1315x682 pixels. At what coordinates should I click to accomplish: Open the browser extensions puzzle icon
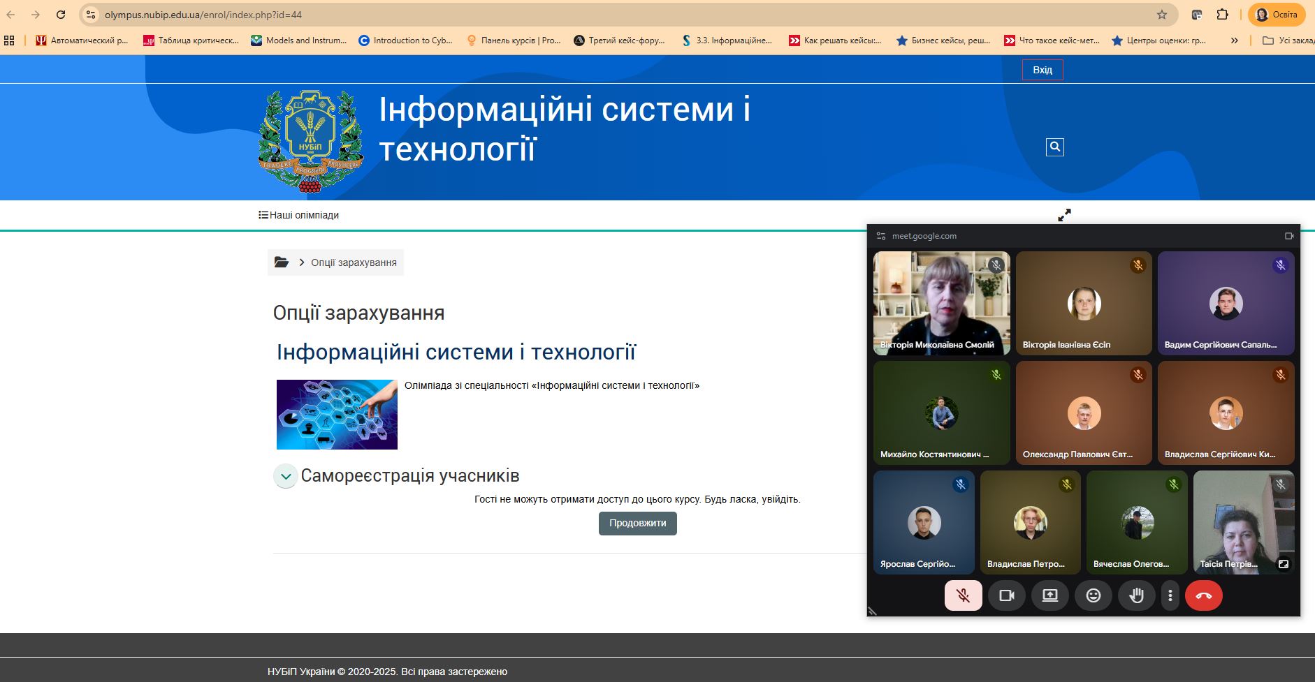click(x=1222, y=15)
